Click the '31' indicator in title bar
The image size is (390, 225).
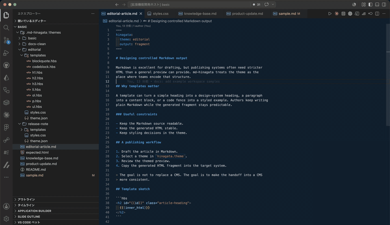257,4
